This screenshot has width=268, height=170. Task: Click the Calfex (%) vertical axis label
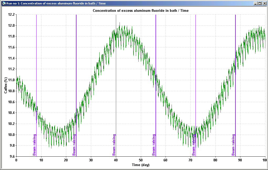pyautogui.click(x=6, y=85)
